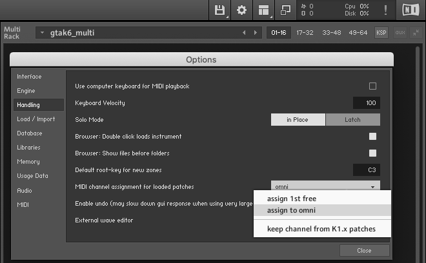The image size is (426, 263).
Task: Close the Options dialog
Action: coord(364,250)
